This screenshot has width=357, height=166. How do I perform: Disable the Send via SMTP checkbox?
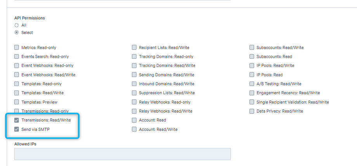click(17, 129)
